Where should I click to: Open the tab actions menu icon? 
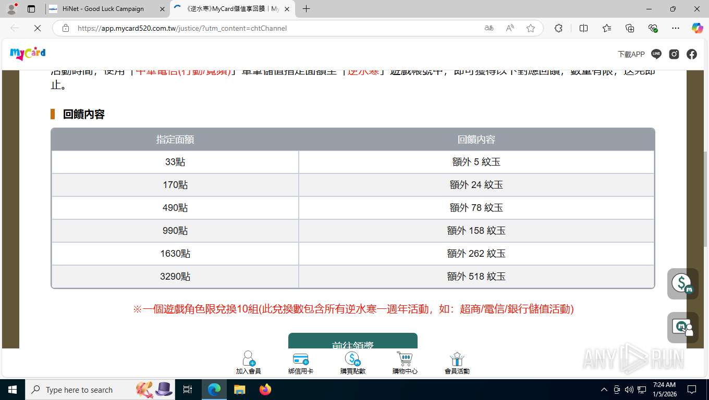pyautogui.click(x=31, y=9)
